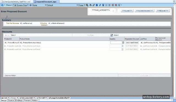Open the first None style dropdown

pyautogui.click(x=39, y=5)
